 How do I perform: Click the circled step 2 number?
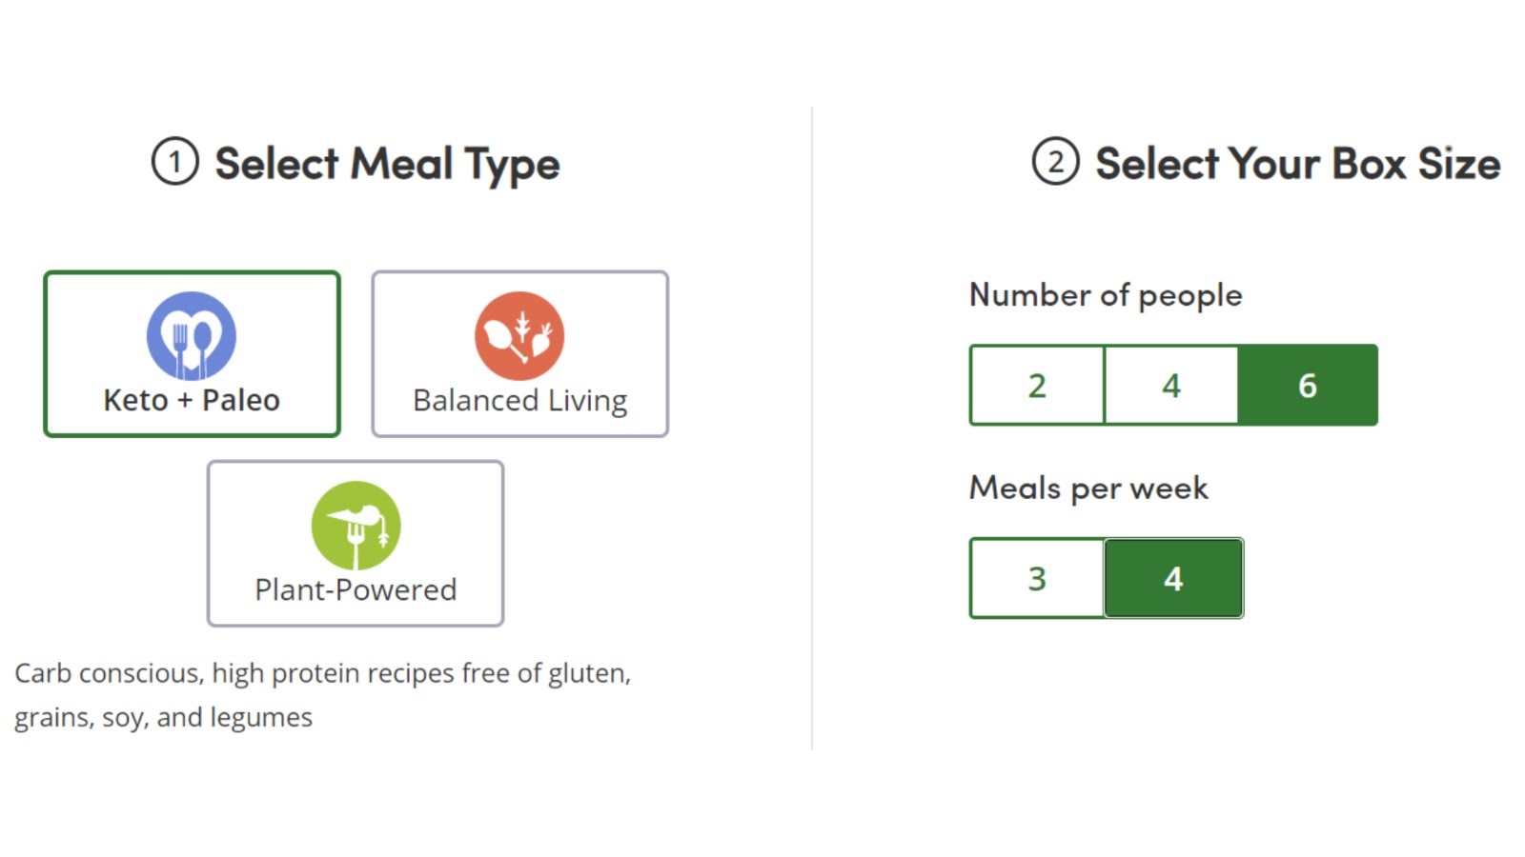click(1055, 162)
